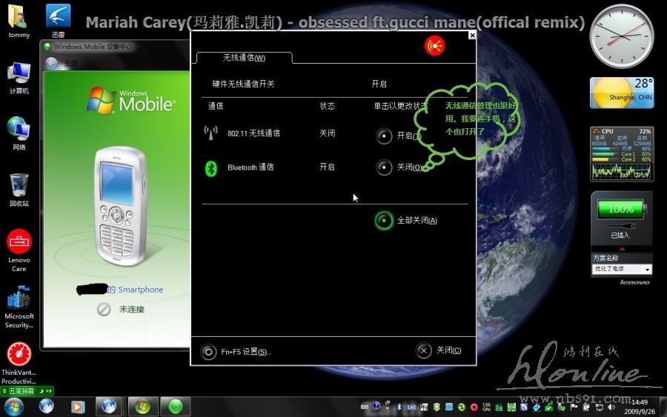Screen dimensions: 667x417
Task: Click the analog clock gadget
Action: coord(622,36)
